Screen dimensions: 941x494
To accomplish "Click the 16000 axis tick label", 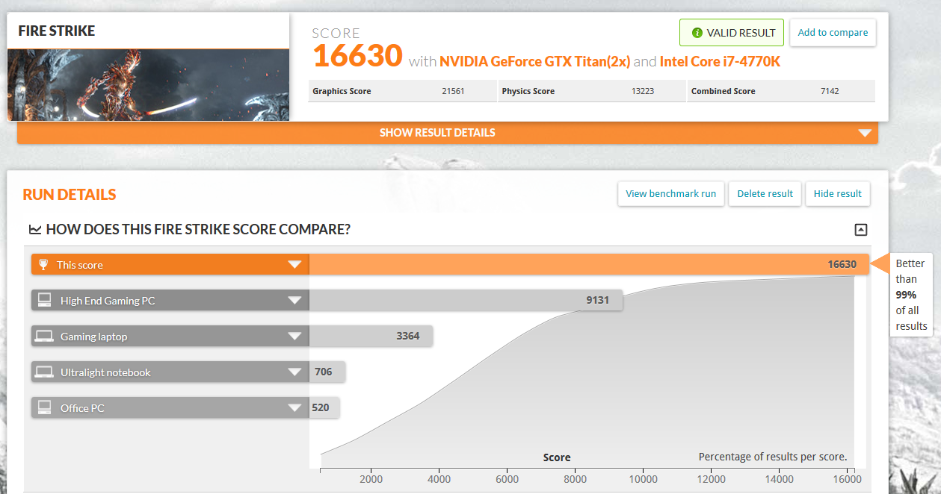I will click(848, 479).
